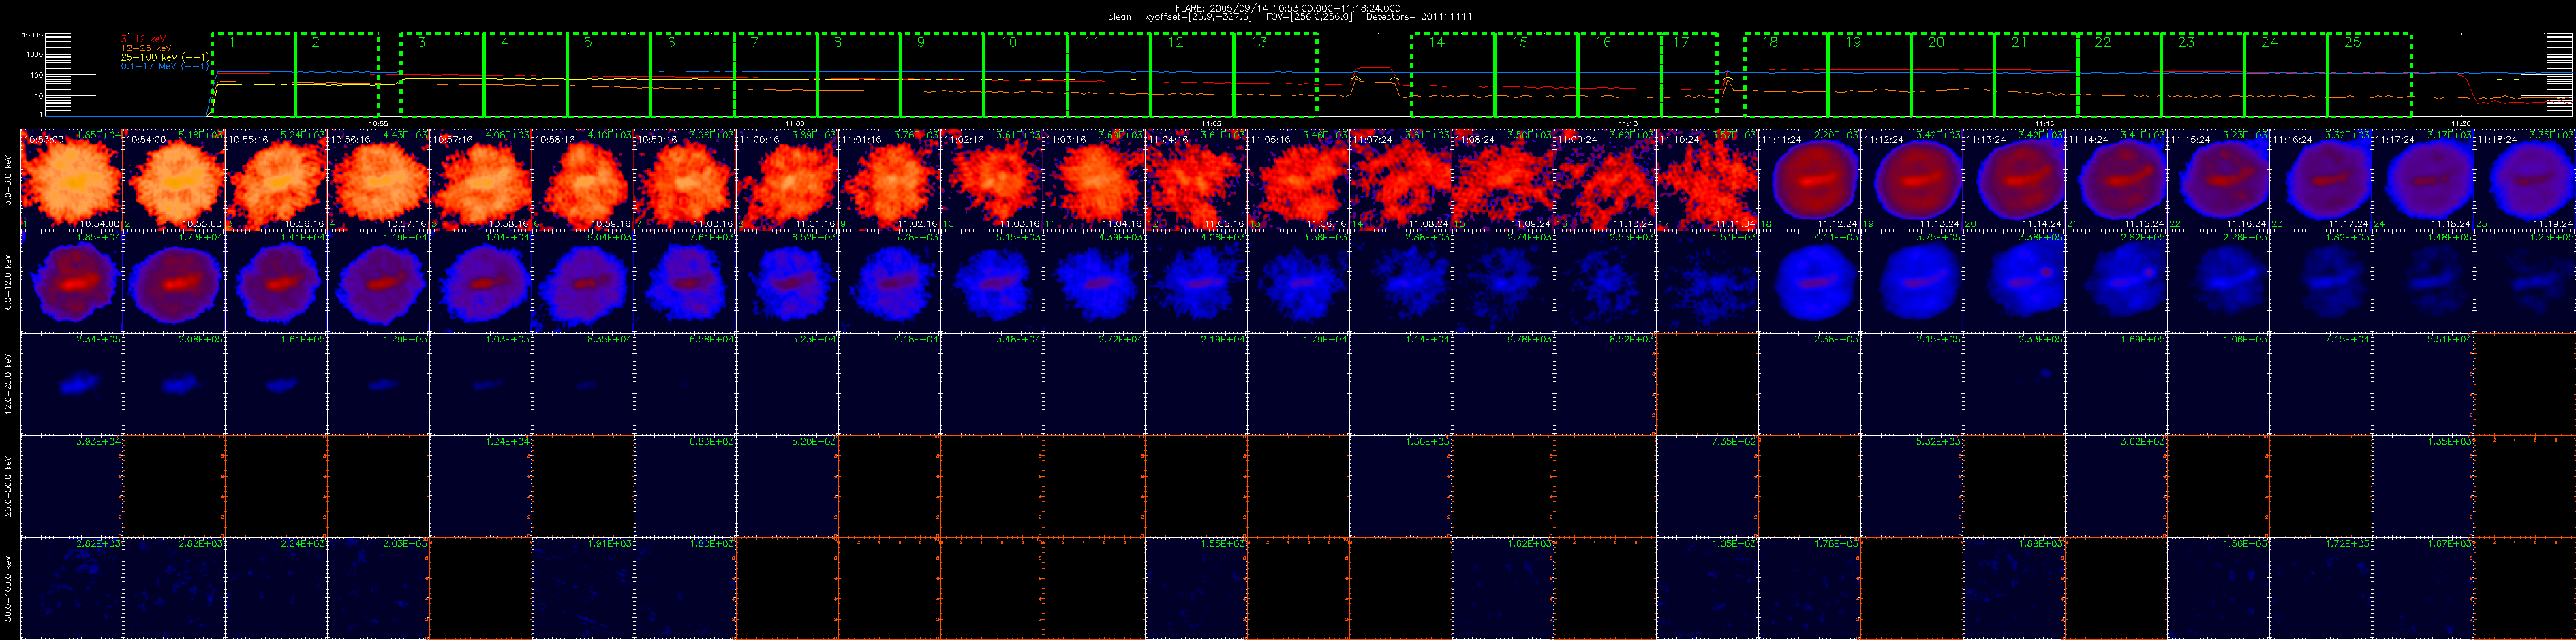Open the 25-50 keV image labeled 1.24E+04
This screenshot has height=640, width=2576.
pyautogui.click(x=481, y=485)
